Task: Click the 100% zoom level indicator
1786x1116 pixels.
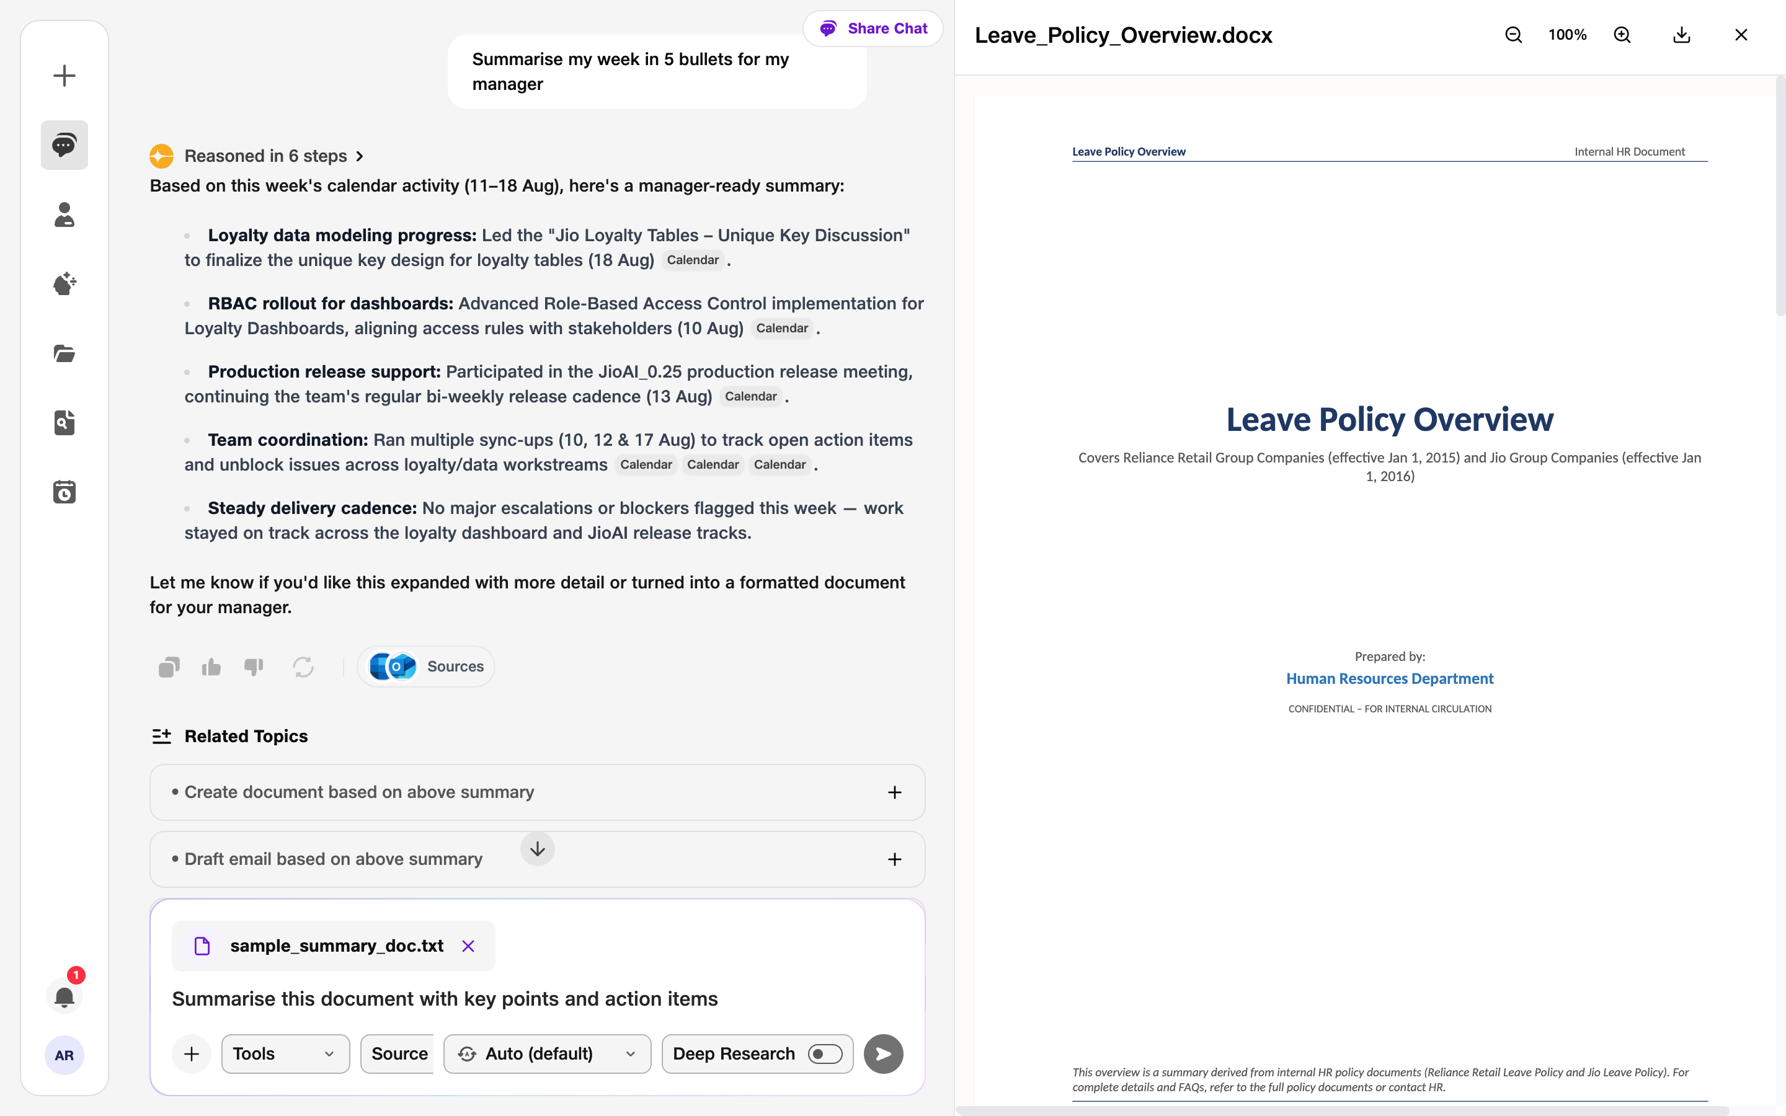Action: pyautogui.click(x=1568, y=35)
